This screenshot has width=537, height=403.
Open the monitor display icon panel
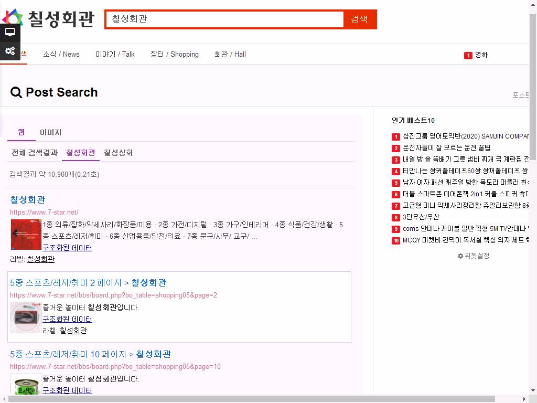click(x=10, y=32)
